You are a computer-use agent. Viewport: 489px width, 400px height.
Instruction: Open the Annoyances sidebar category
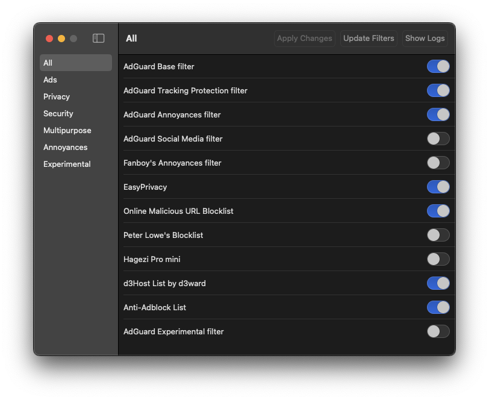[76, 147]
